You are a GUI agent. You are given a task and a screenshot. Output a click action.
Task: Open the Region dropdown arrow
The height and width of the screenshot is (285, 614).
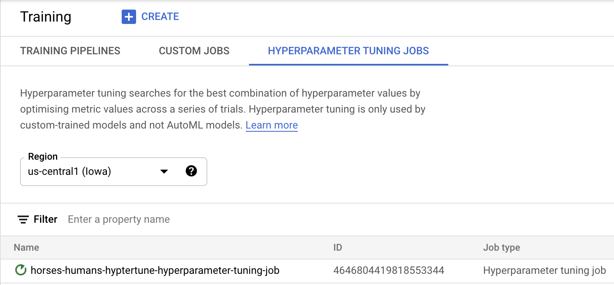(164, 171)
